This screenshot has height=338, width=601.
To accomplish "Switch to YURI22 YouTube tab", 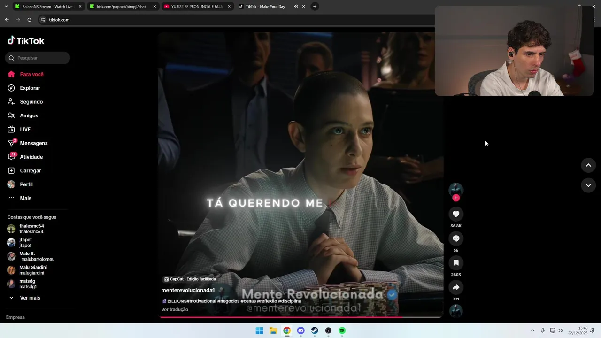I will point(196,7).
